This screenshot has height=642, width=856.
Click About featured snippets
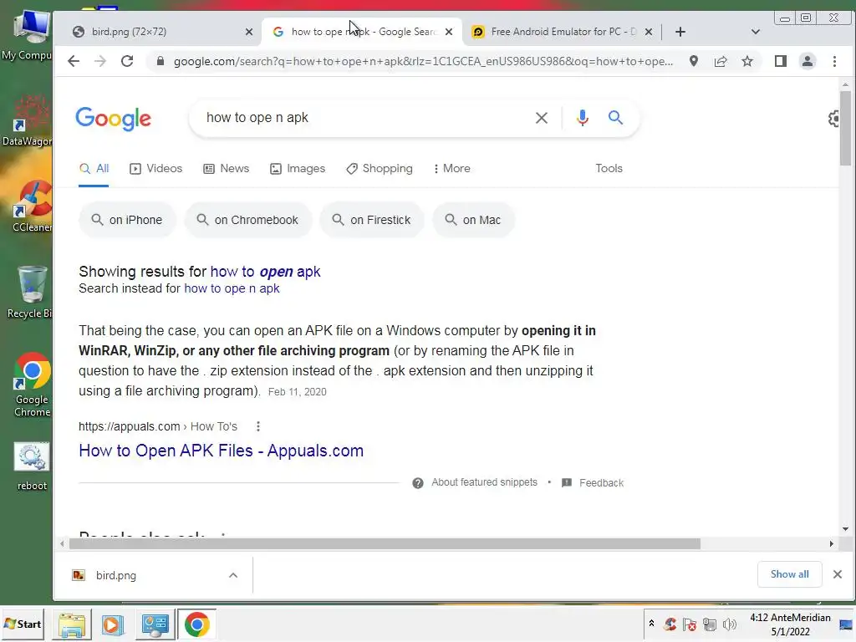click(484, 482)
